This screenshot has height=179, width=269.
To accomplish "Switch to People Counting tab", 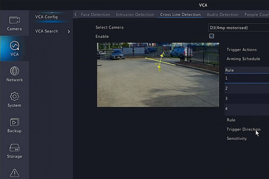I will (257, 15).
